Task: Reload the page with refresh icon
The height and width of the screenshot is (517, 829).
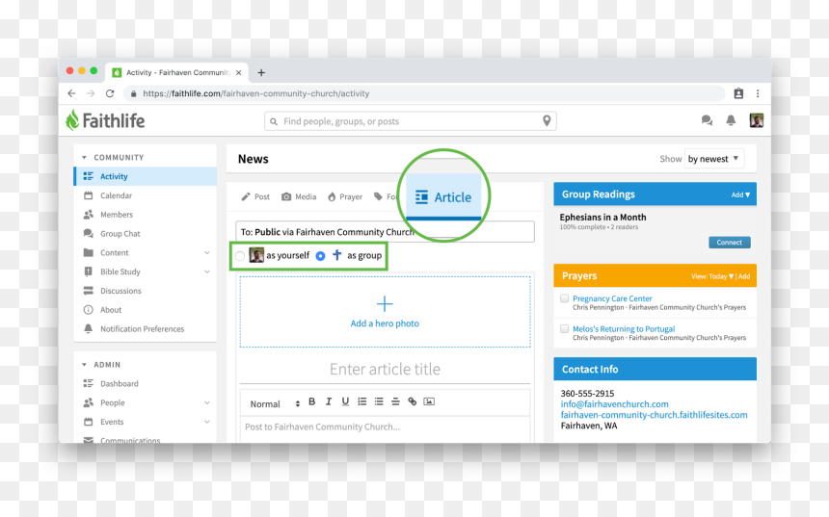Action: pyautogui.click(x=110, y=93)
